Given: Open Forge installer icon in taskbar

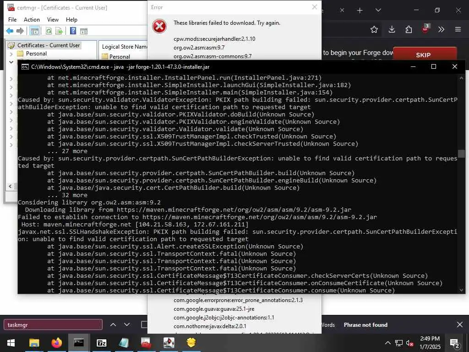Looking at the screenshot, I should click(169, 343).
